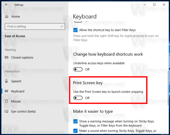Click the Home house icon

pyautogui.click(x=7, y=16)
